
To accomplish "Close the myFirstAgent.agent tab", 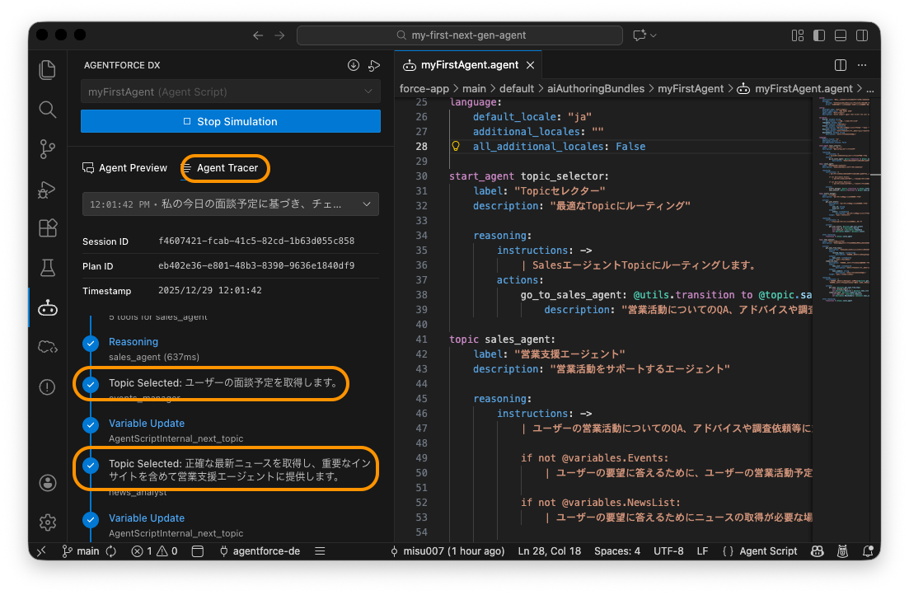I will point(530,65).
